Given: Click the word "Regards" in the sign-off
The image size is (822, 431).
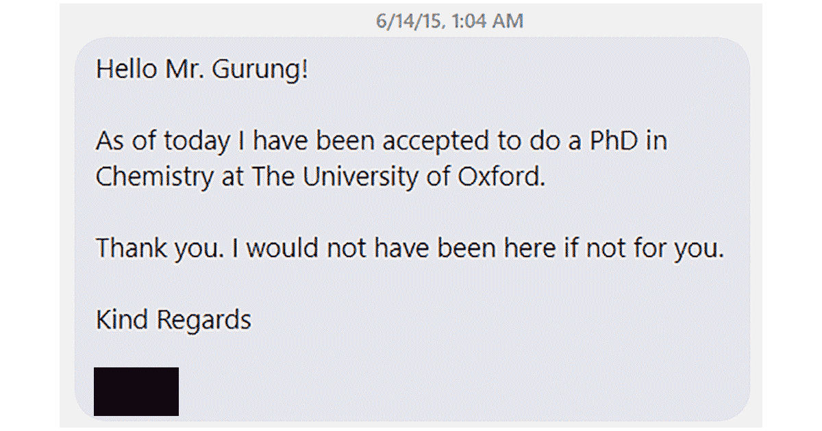Looking at the screenshot, I should [x=204, y=319].
